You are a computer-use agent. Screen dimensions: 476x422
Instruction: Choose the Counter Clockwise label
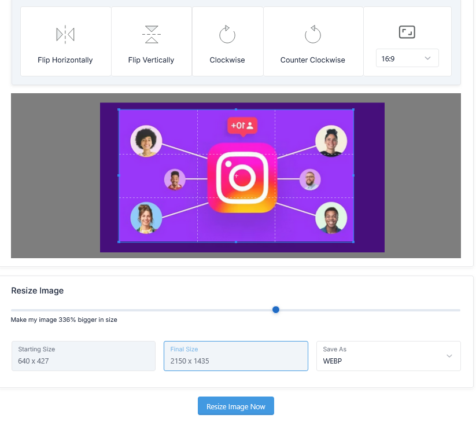[x=313, y=60]
